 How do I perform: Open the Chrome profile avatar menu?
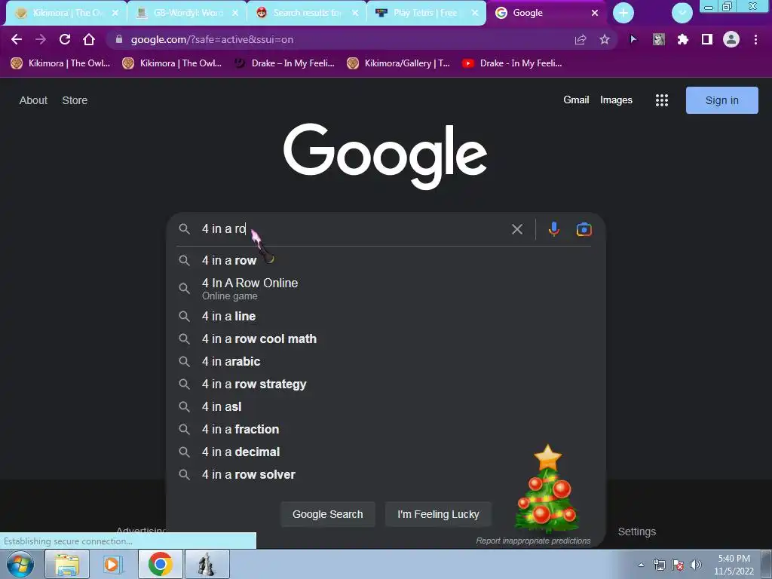[731, 39]
